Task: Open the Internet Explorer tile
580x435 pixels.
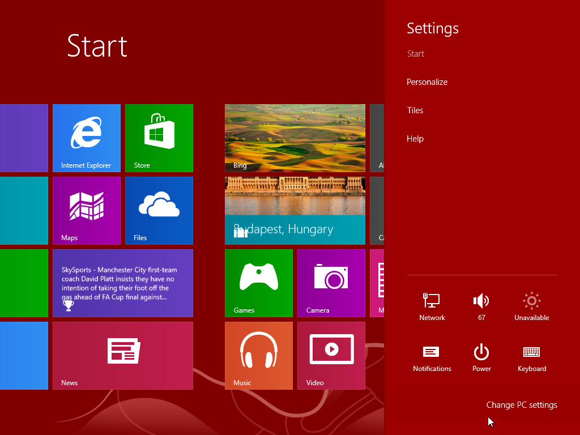Action: pyautogui.click(x=87, y=138)
